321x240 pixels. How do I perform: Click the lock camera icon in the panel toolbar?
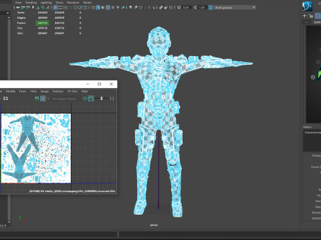23,7
